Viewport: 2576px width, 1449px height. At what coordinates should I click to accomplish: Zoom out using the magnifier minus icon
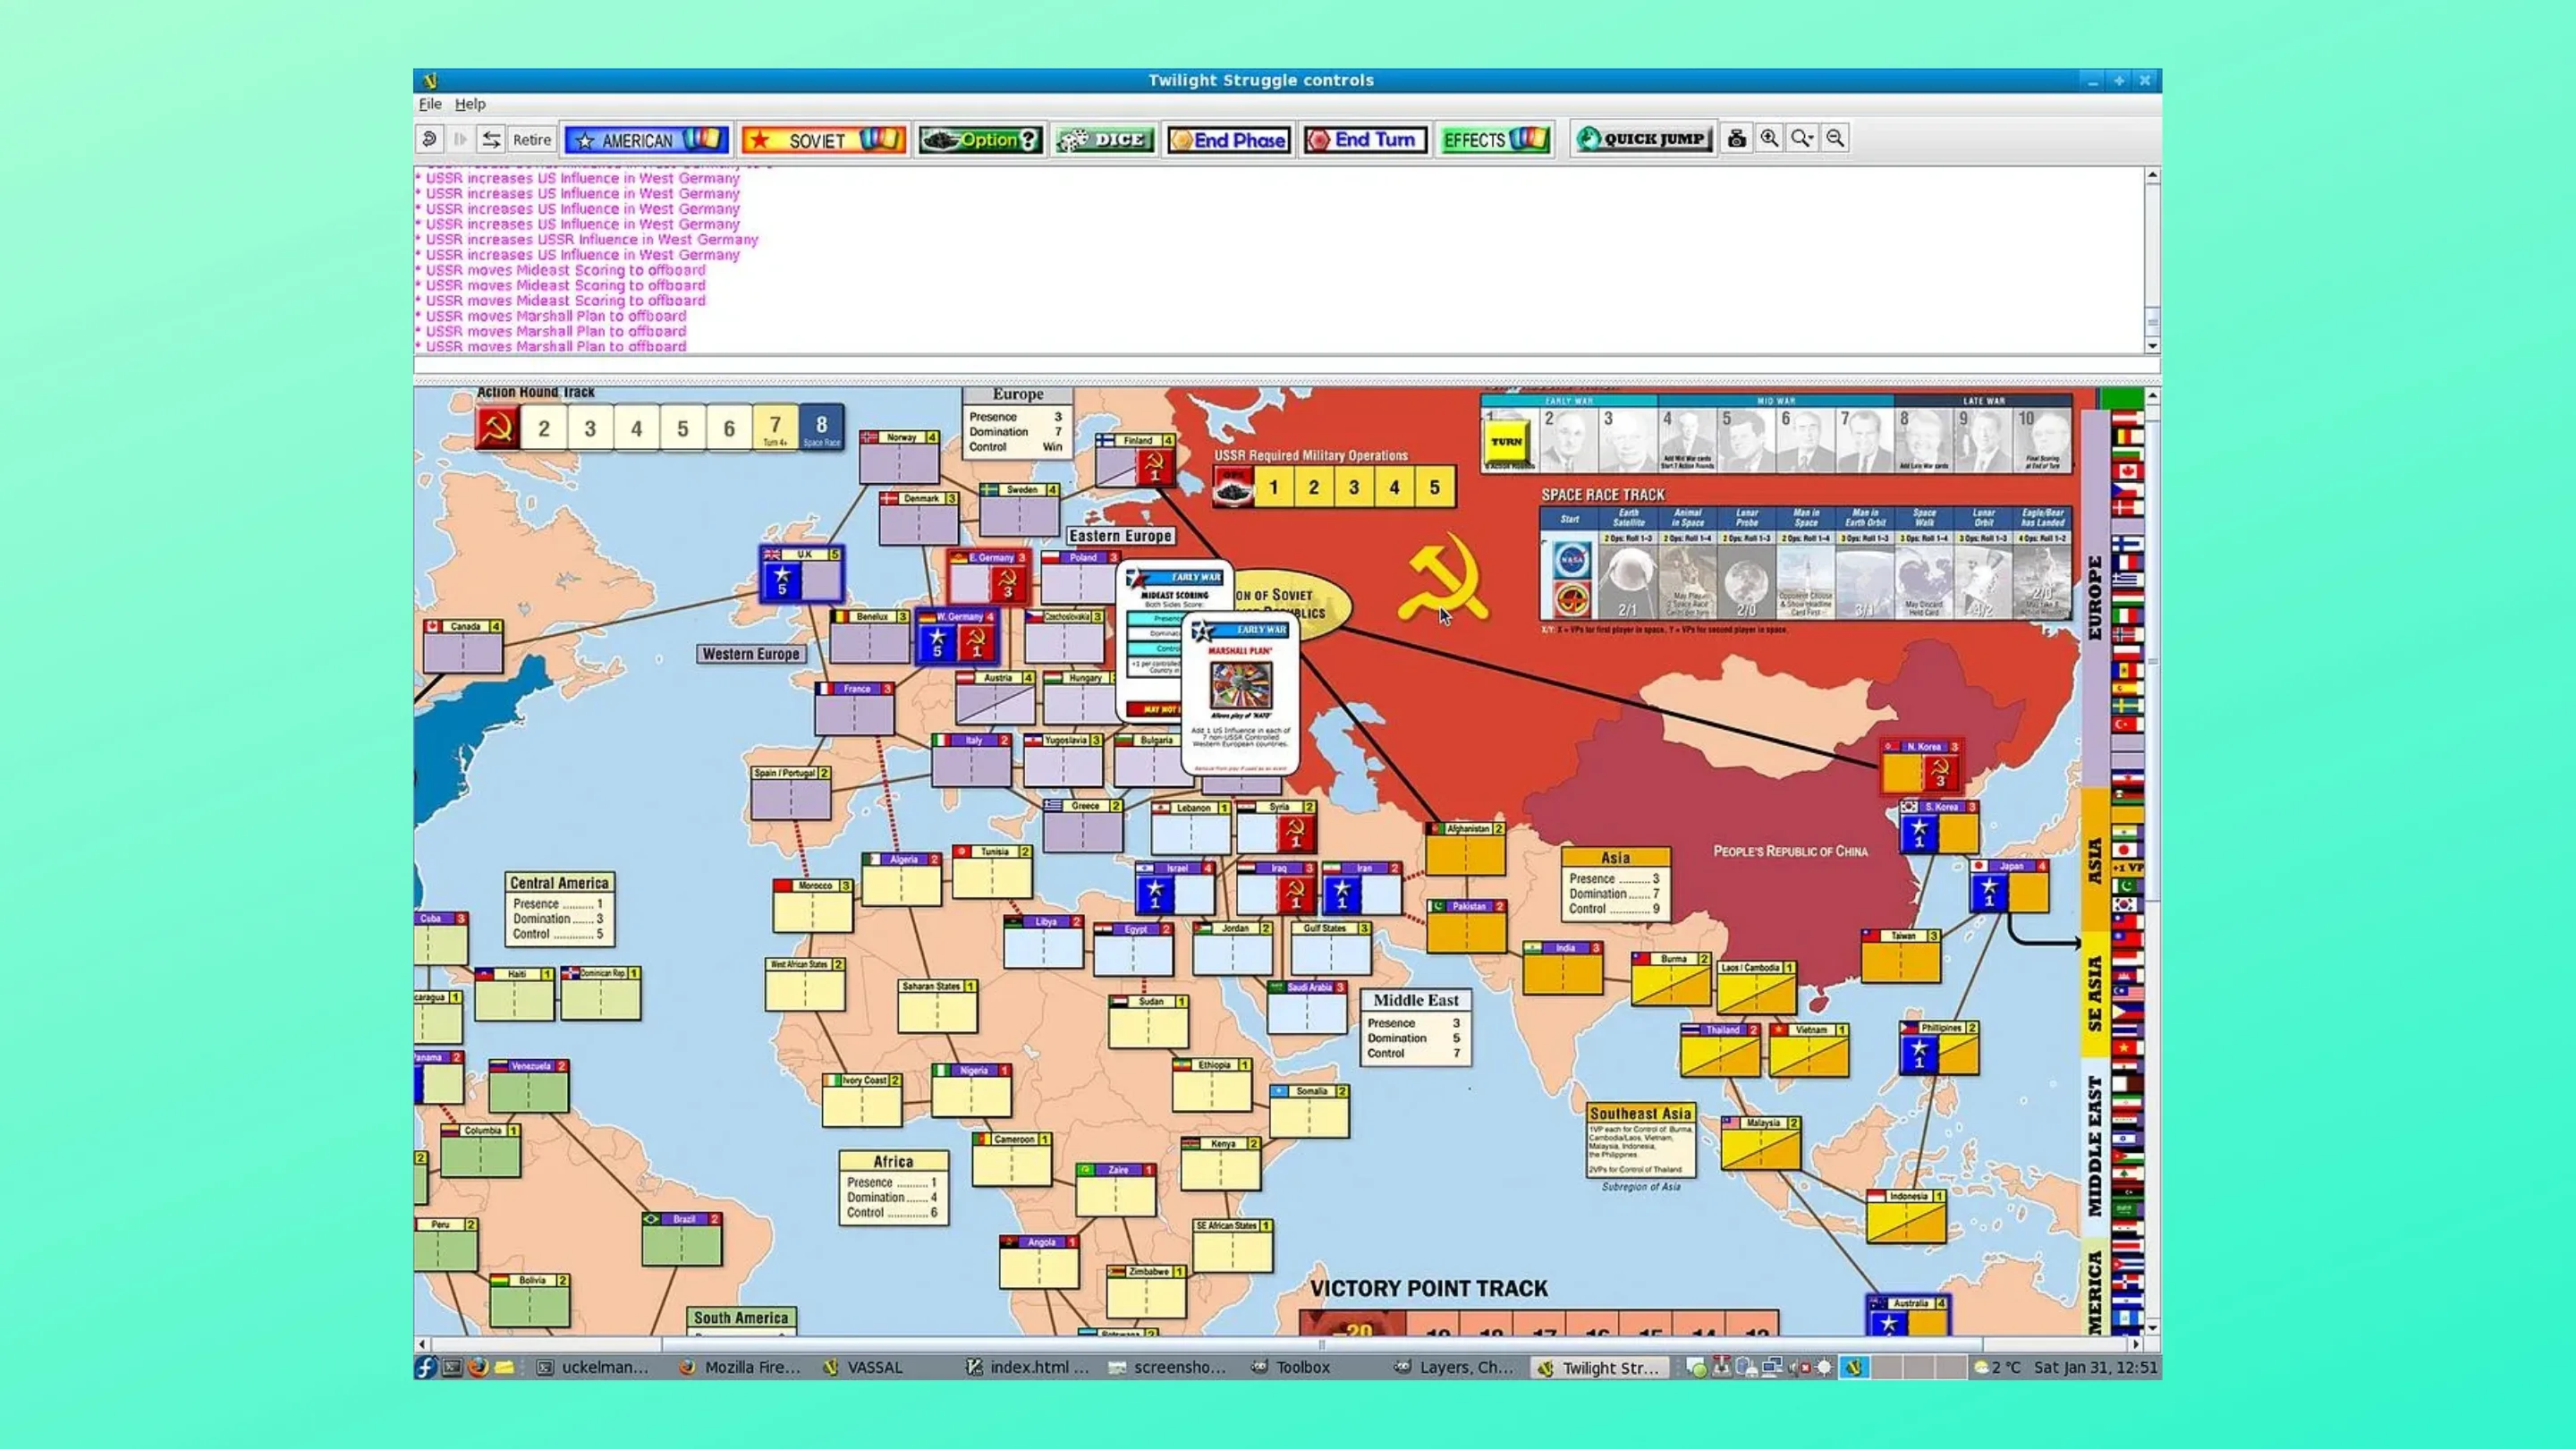coord(1836,139)
